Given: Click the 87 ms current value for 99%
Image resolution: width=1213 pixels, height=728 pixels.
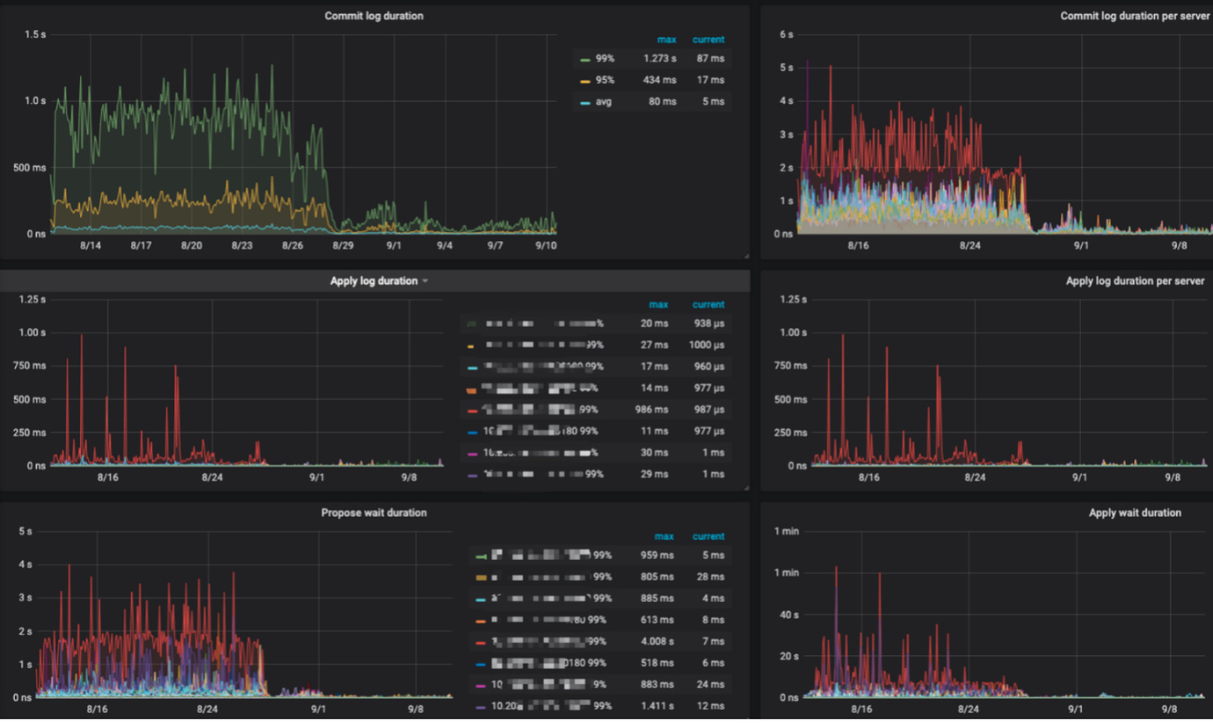Looking at the screenshot, I should (711, 59).
